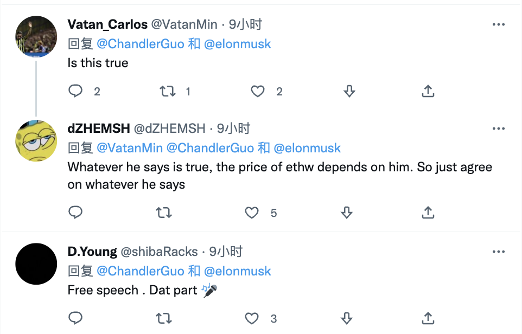Open more options for dZHEMSH's tweet
522x334 pixels.
coord(498,129)
